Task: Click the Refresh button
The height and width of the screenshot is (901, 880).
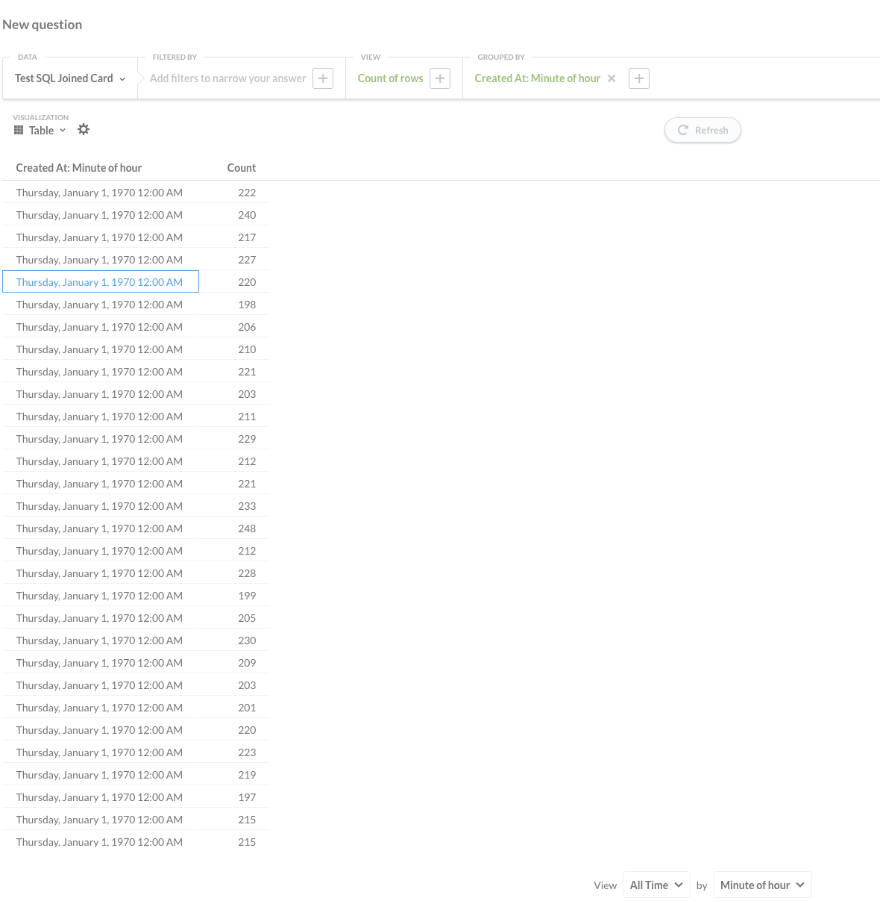Action: tap(703, 130)
